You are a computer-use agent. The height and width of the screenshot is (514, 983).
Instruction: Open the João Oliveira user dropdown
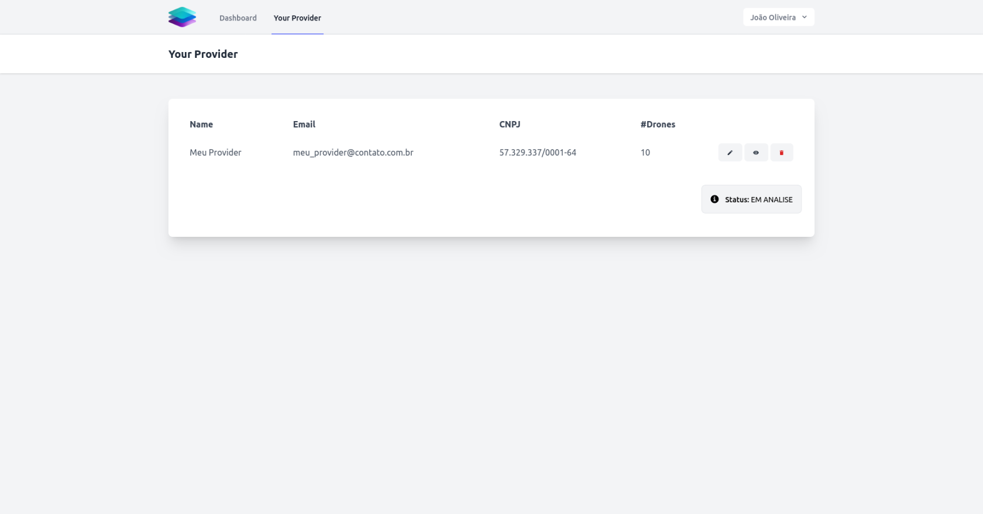778,18
